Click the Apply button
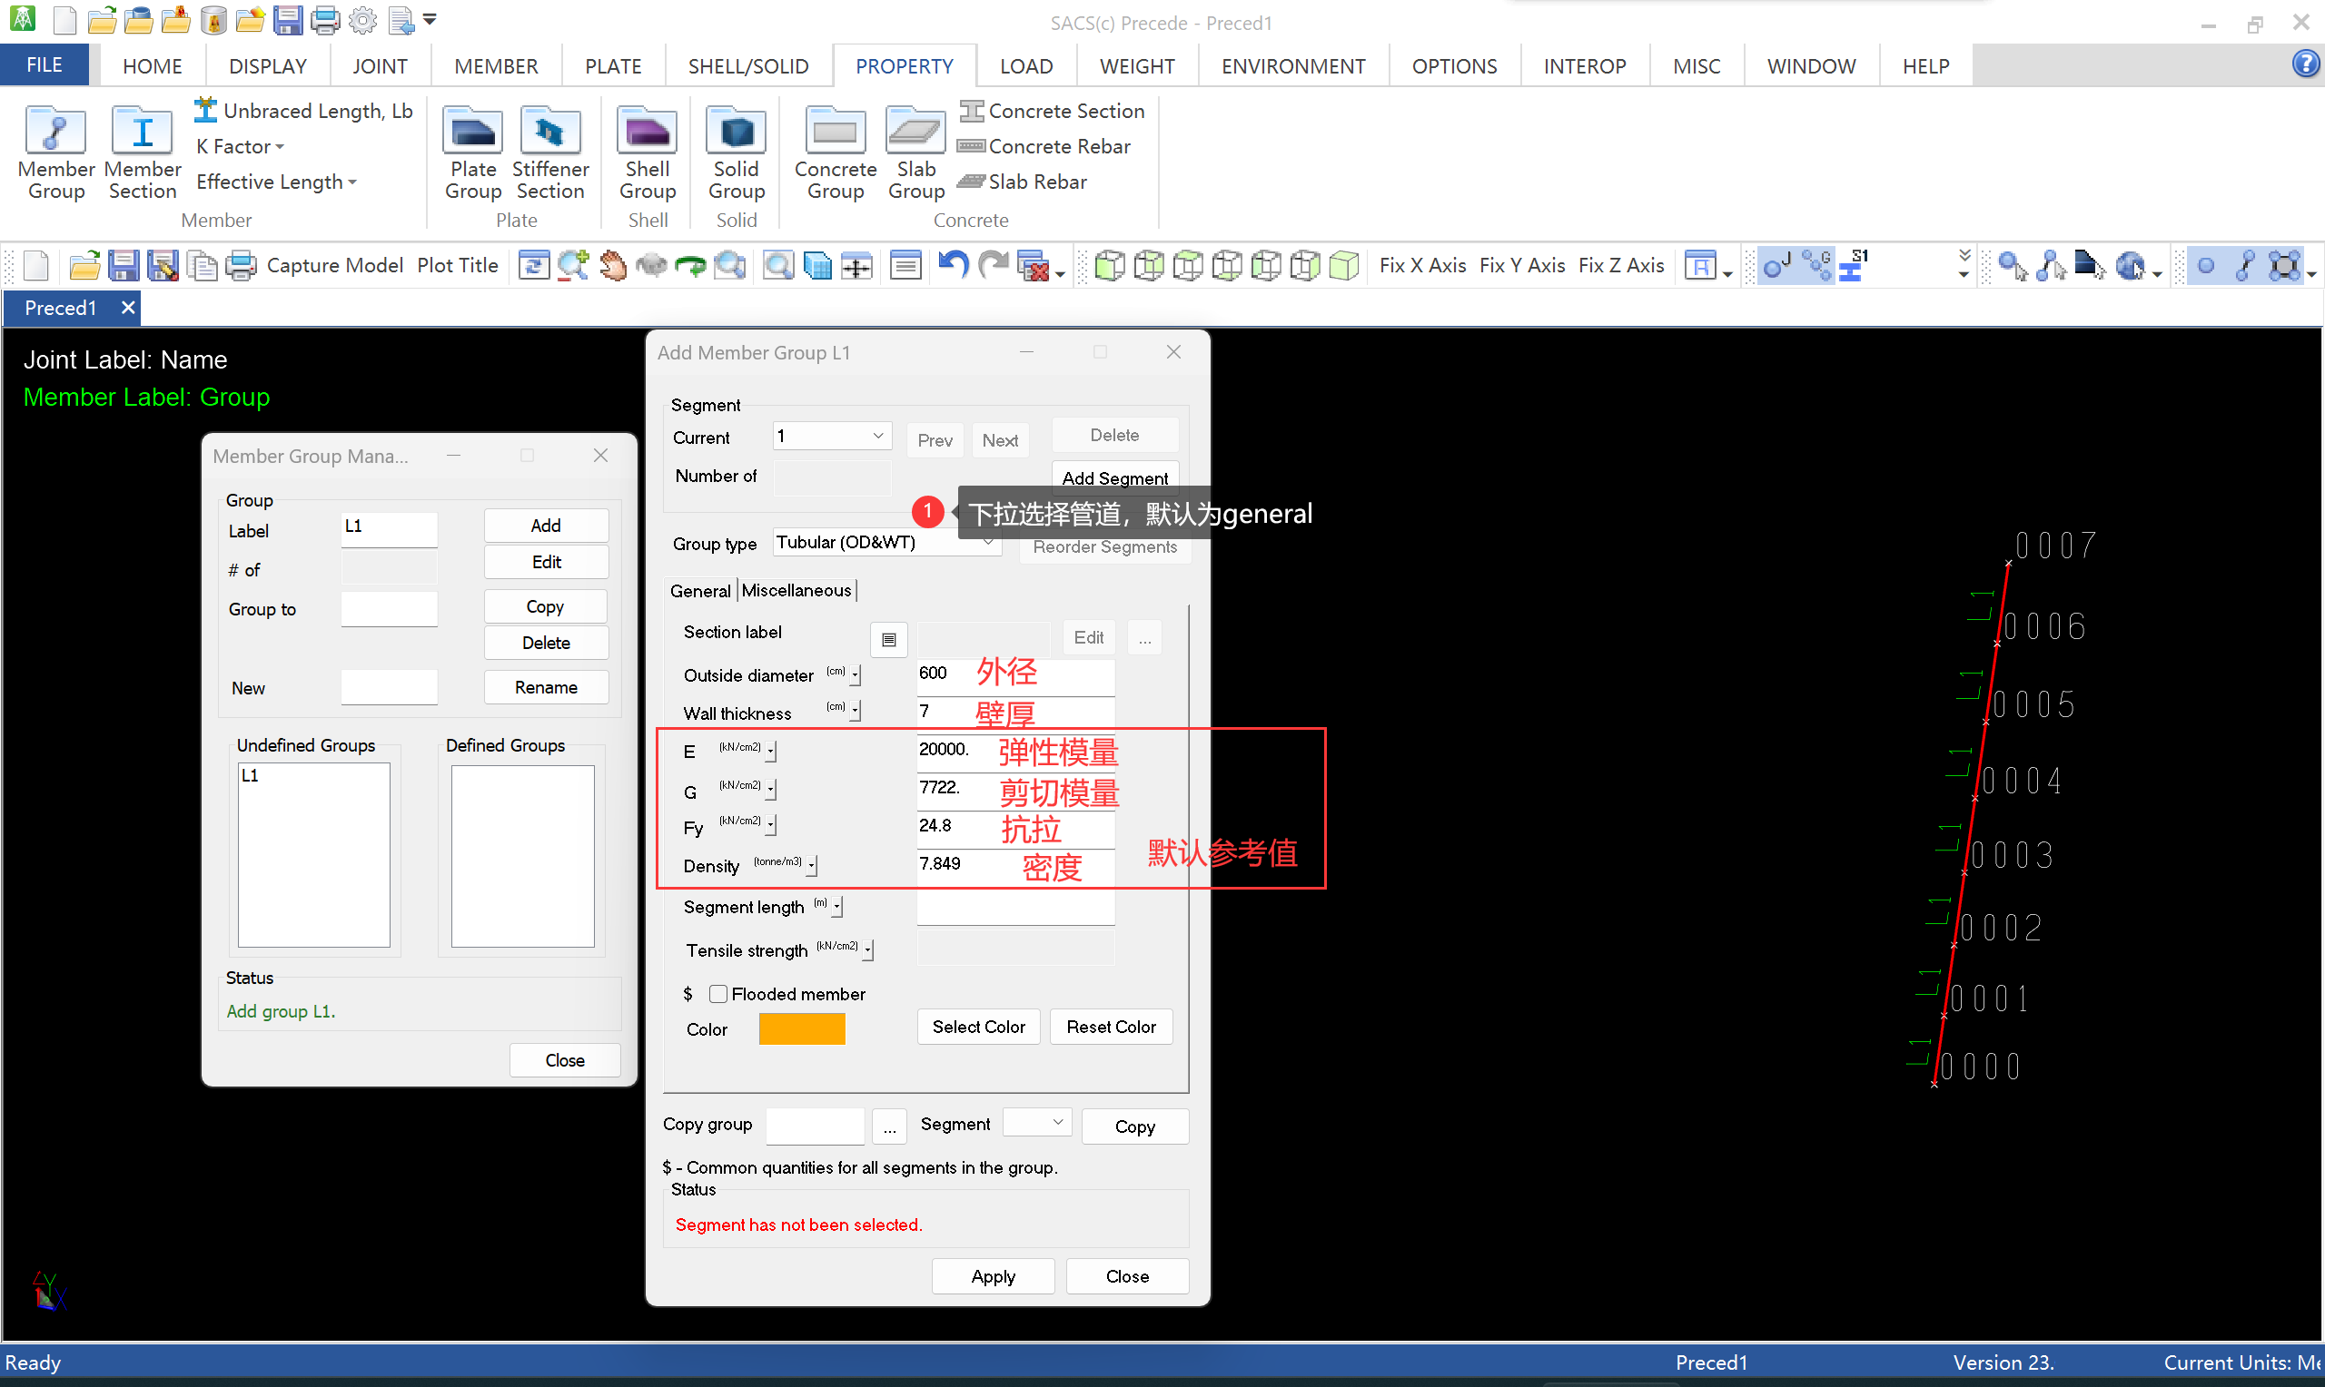Image resolution: width=2325 pixels, height=1387 pixels. (x=992, y=1277)
